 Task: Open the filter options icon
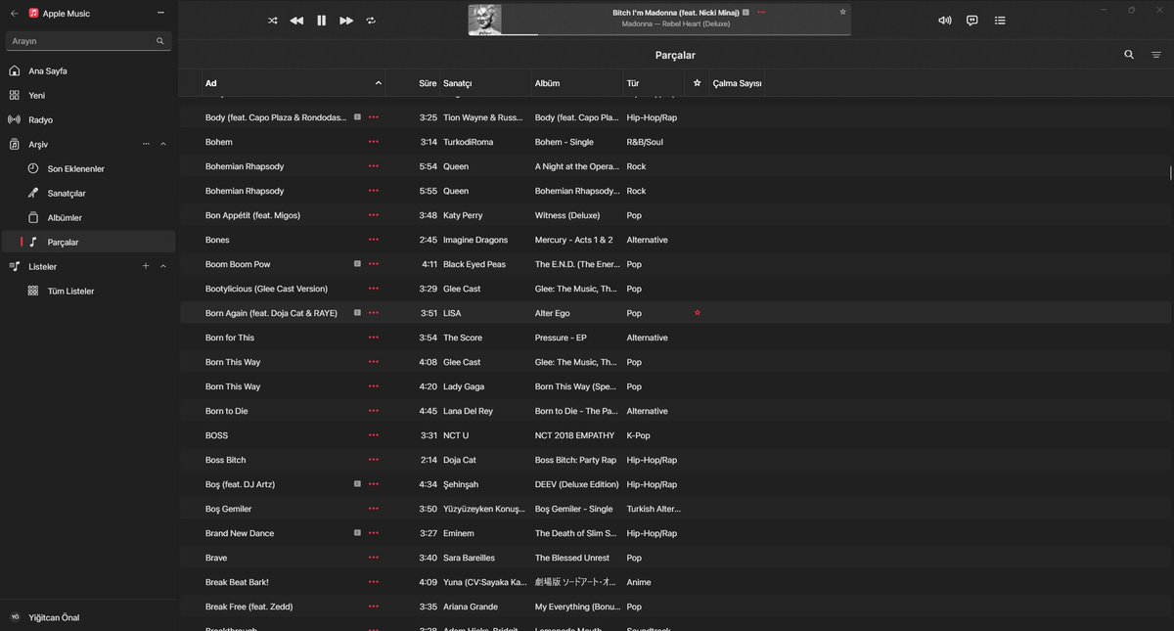1156,55
